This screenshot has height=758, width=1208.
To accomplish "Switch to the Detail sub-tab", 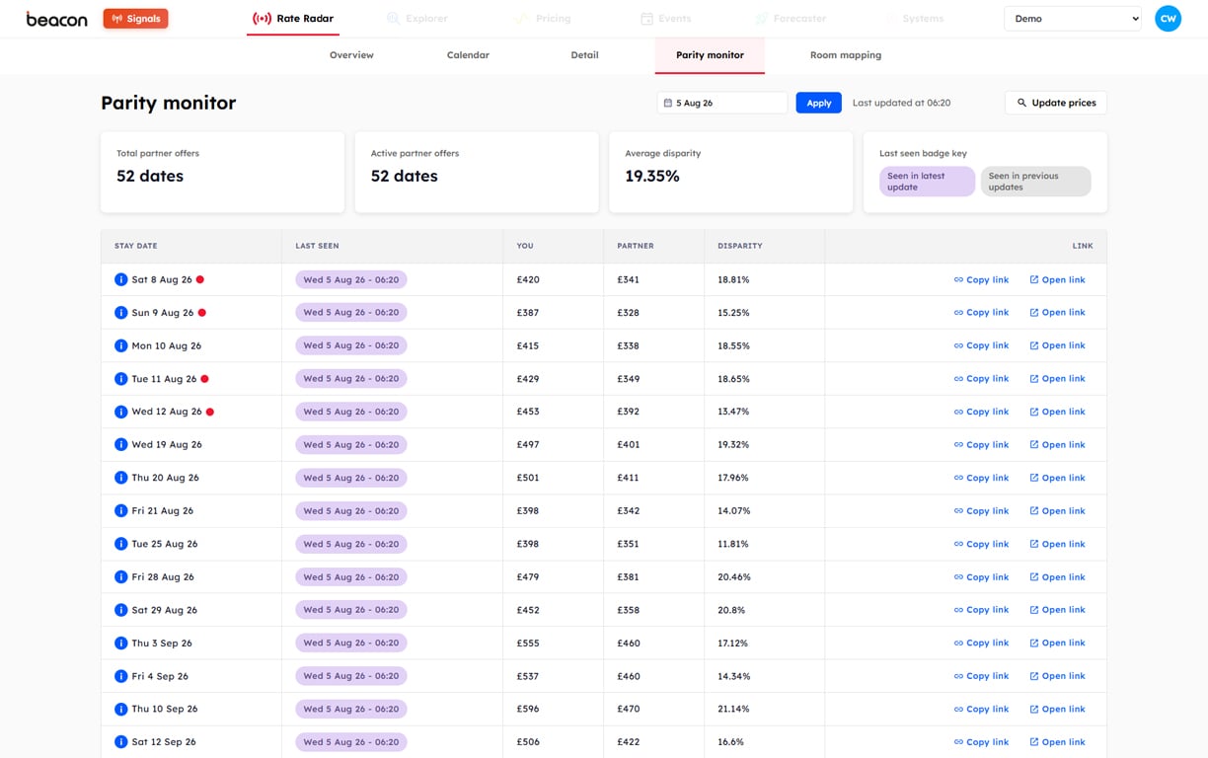I will tap(584, 55).
